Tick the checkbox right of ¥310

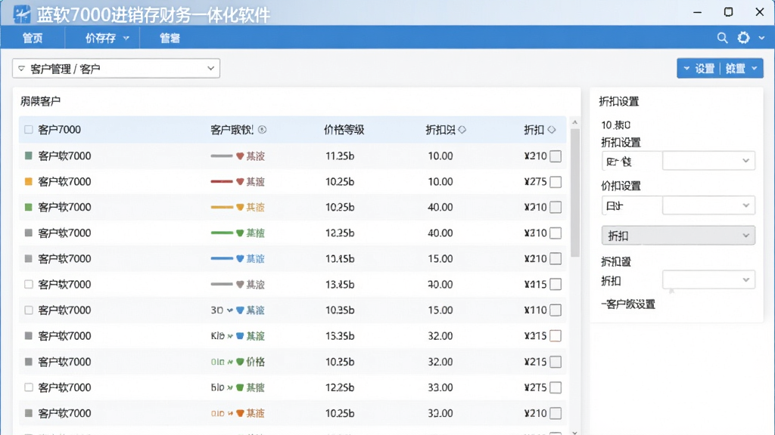tap(556, 233)
